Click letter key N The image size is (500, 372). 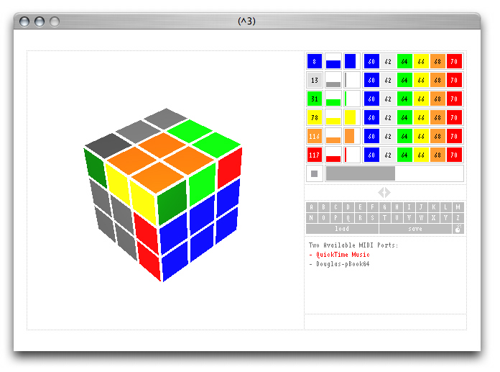click(312, 218)
